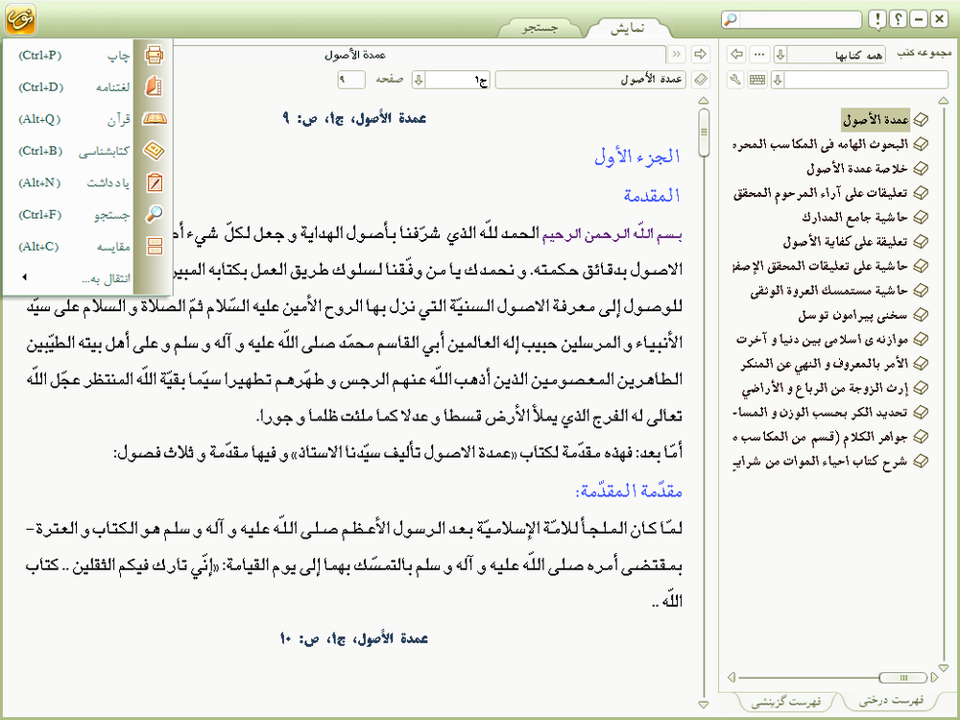Open bibliography (کتابشناسی) icon in menu

pyautogui.click(x=154, y=151)
